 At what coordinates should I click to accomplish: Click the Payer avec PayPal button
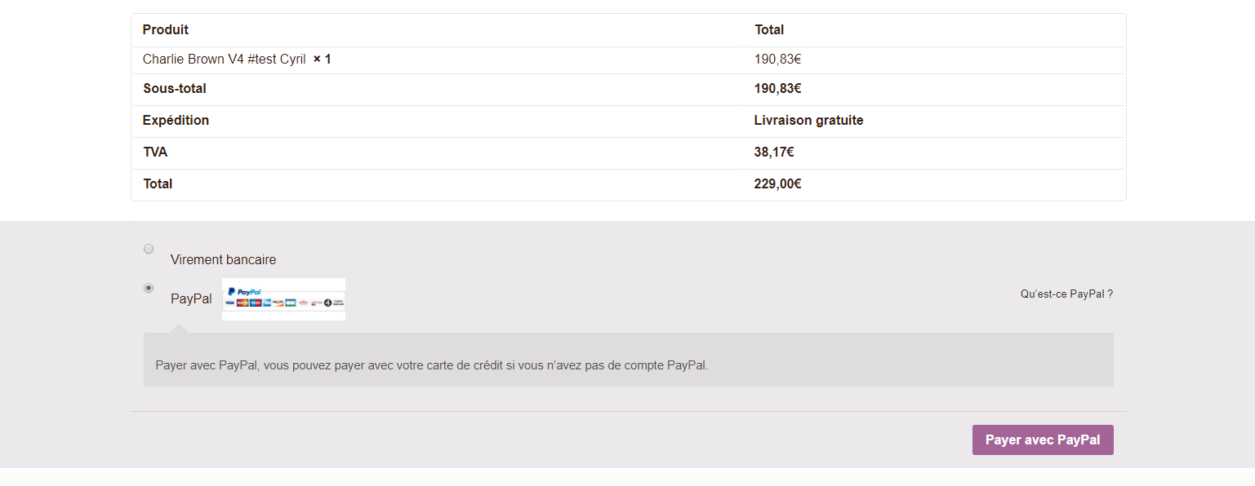point(1043,440)
